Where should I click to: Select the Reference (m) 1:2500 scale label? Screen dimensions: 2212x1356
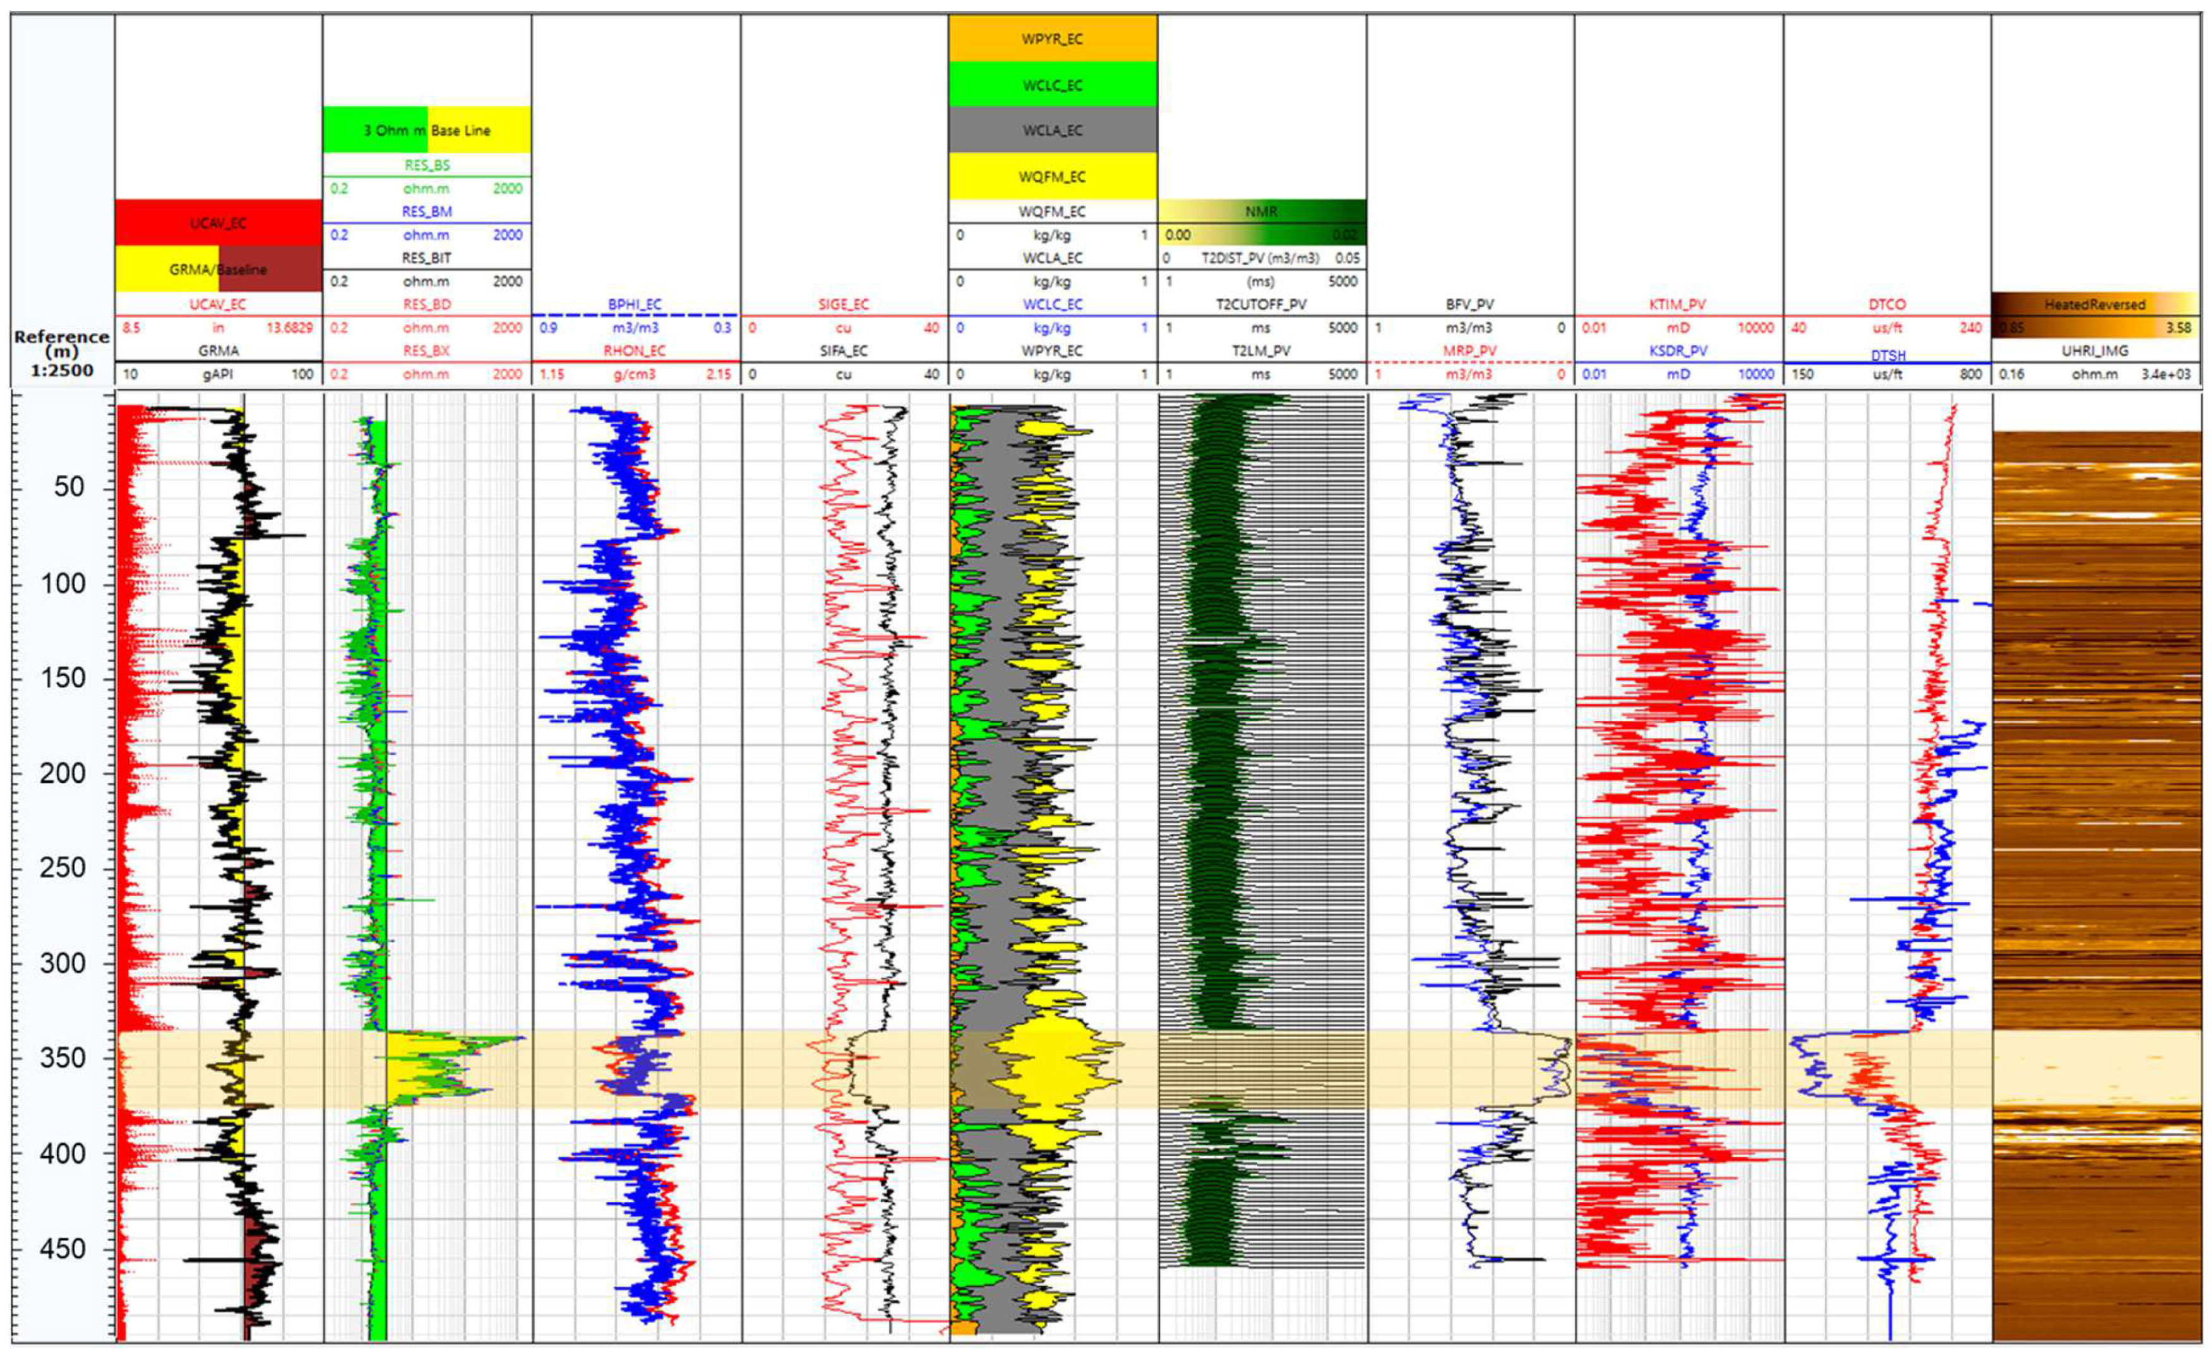point(62,353)
